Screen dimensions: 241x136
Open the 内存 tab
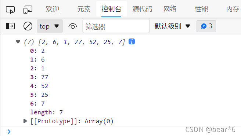(233, 9)
